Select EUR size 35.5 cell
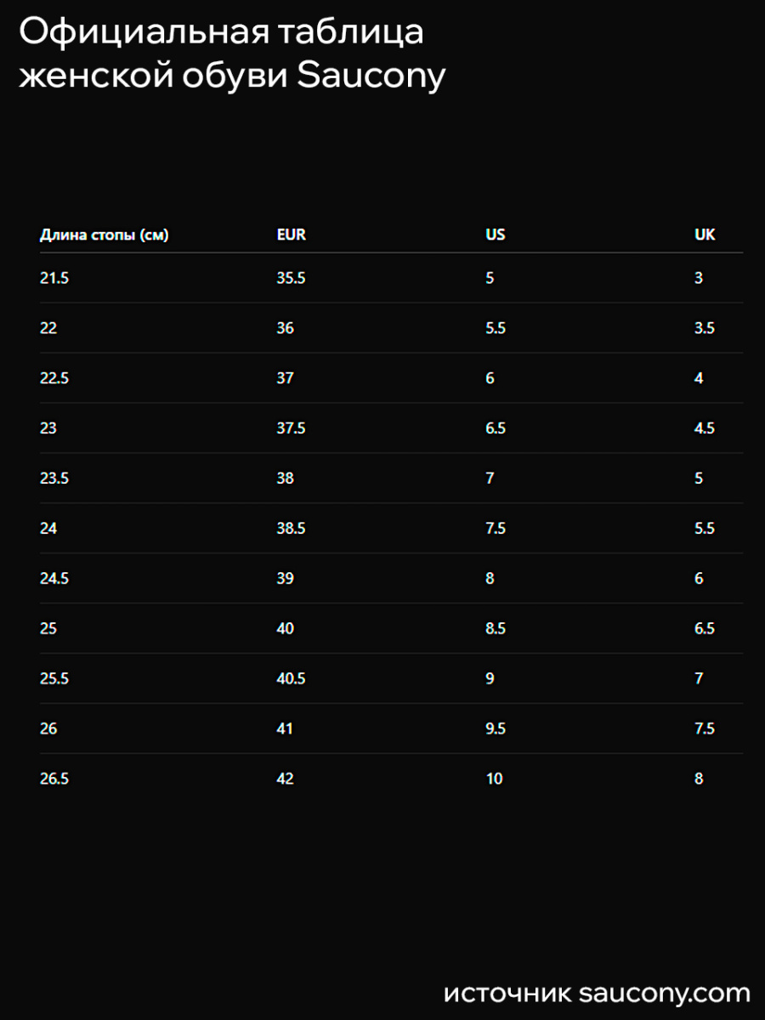The height and width of the screenshot is (1020, 765). pyautogui.click(x=291, y=278)
